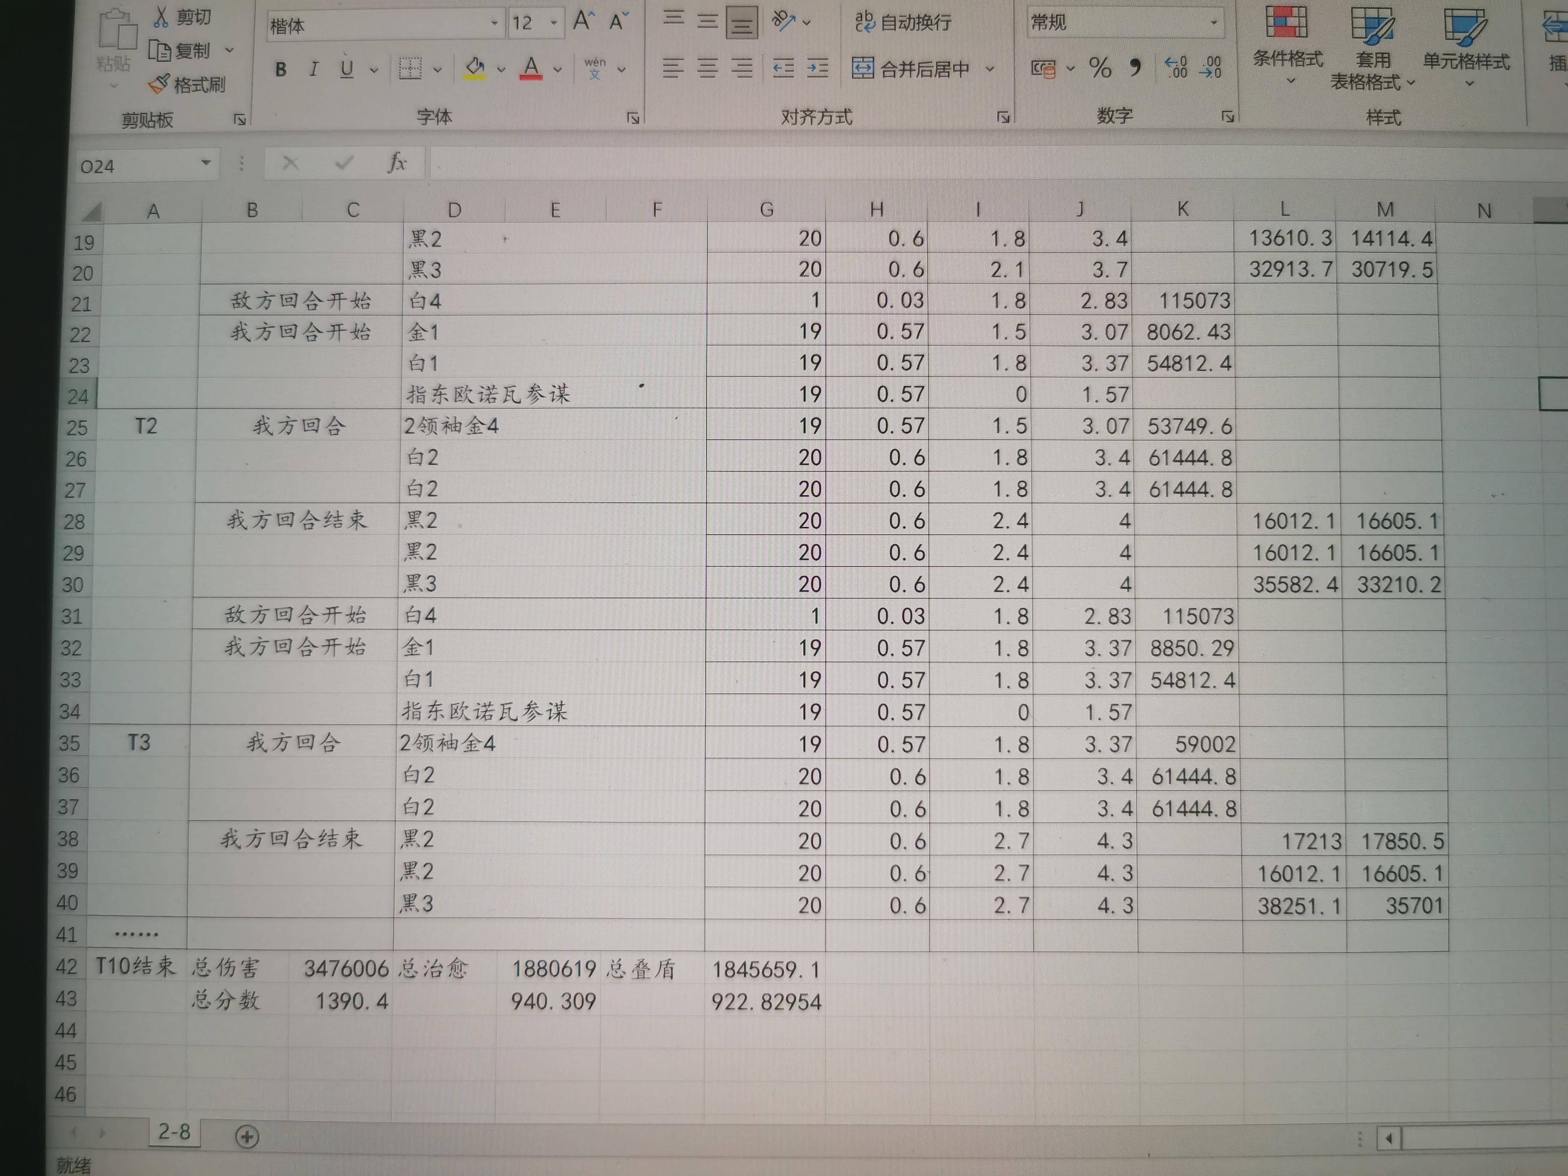Apply the yellow fill color bucket
This screenshot has height=1176, width=1568.
pos(475,69)
